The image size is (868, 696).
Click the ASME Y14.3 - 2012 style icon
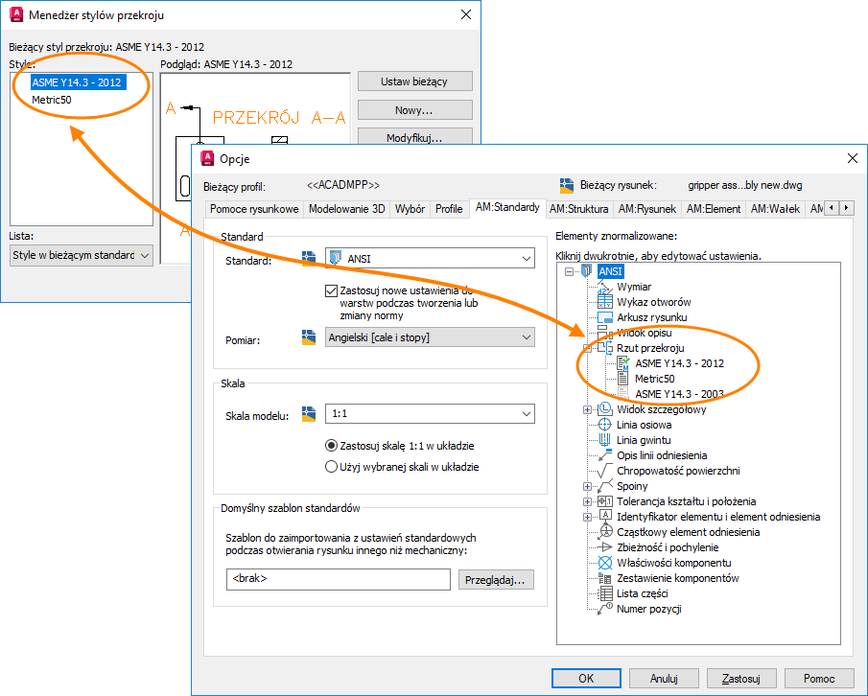pyautogui.click(x=623, y=363)
